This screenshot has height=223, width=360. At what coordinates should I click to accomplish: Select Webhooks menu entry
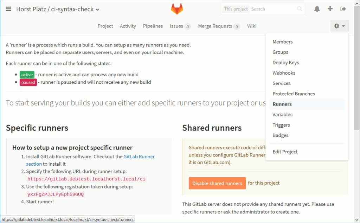(307, 73)
